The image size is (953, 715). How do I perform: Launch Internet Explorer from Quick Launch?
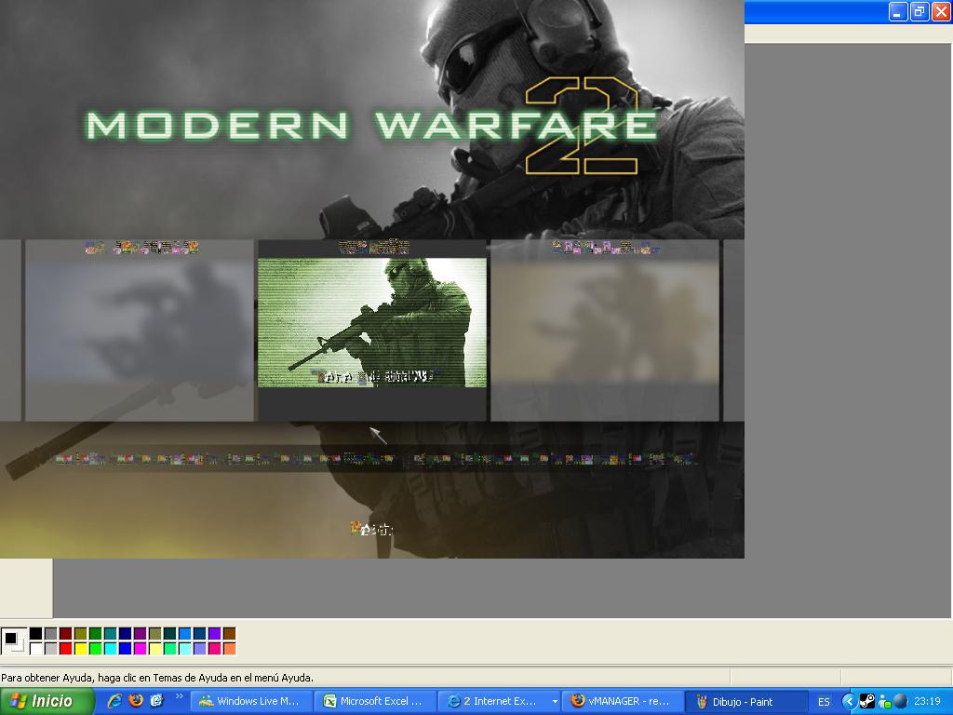pyautogui.click(x=114, y=701)
